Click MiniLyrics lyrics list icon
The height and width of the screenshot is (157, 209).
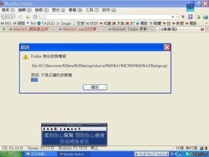(x=55, y=129)
